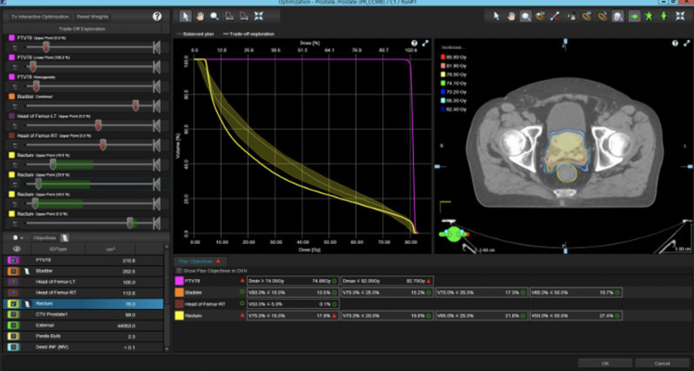Image resolution: width=694 pixels, height=371 pixels.
Task: Select the measure distance tool in CT toolbar
Action: 554,17
